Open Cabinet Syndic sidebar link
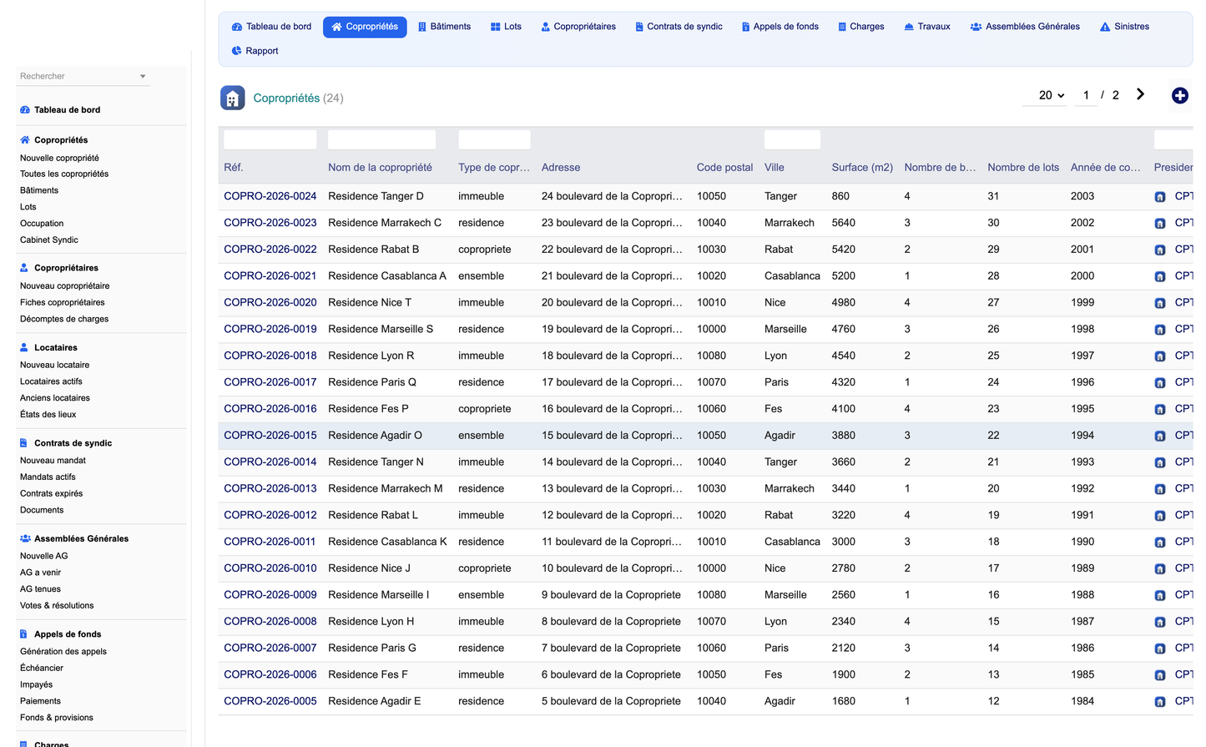Screen dimensions: 1206x747 (x=49, y=240)
